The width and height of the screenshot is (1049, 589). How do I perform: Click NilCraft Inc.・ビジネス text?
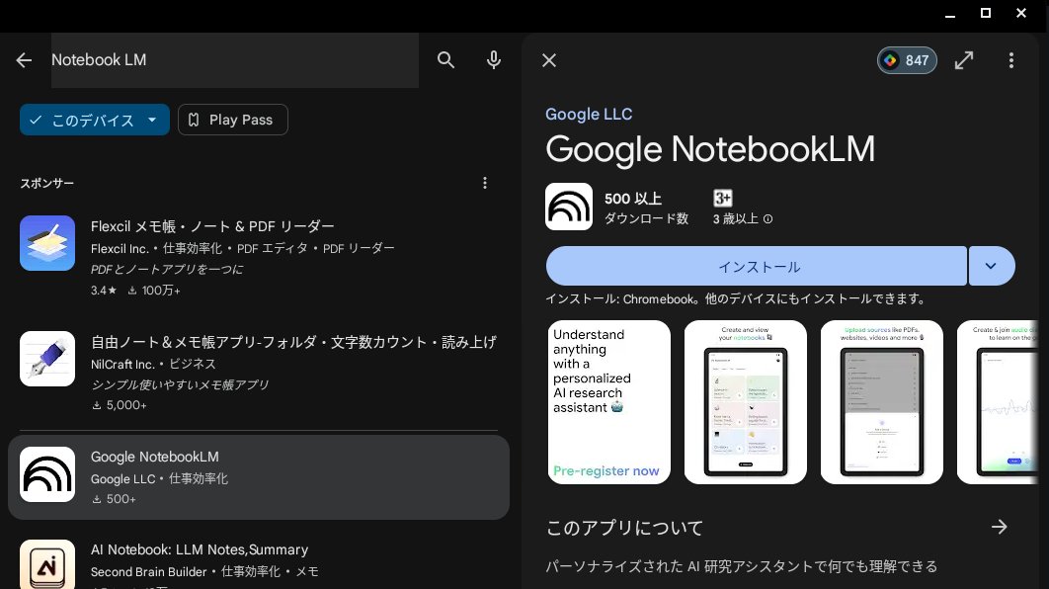coord(153,364)
